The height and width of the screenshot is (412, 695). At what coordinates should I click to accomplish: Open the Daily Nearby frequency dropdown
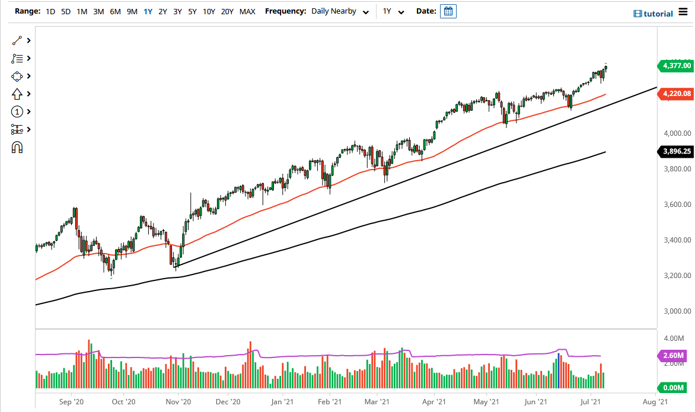[338, 11]
